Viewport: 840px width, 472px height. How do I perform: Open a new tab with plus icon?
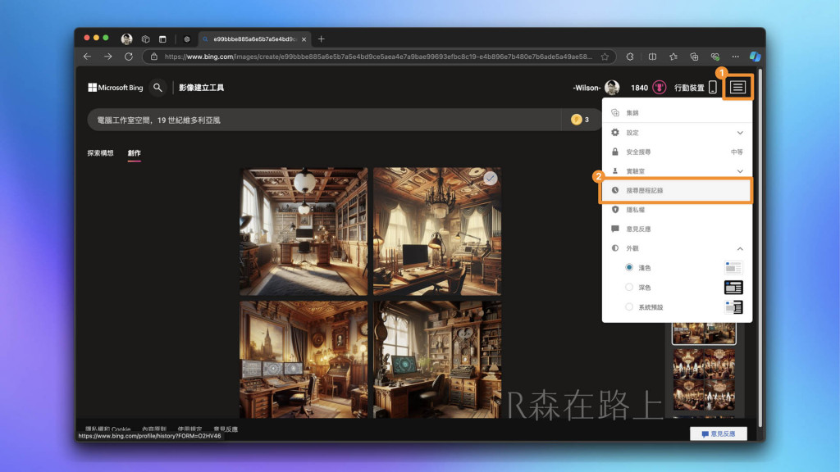coord(321,39)
